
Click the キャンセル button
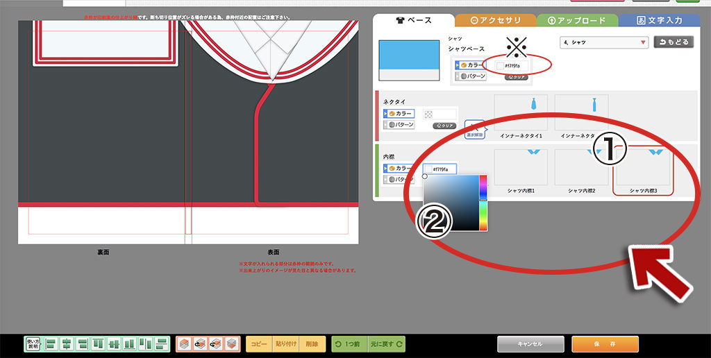530,344
